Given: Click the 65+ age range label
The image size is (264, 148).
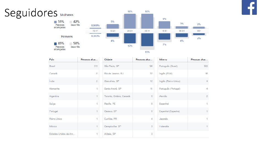Looking at the screenshot, I should click(199, 31).
